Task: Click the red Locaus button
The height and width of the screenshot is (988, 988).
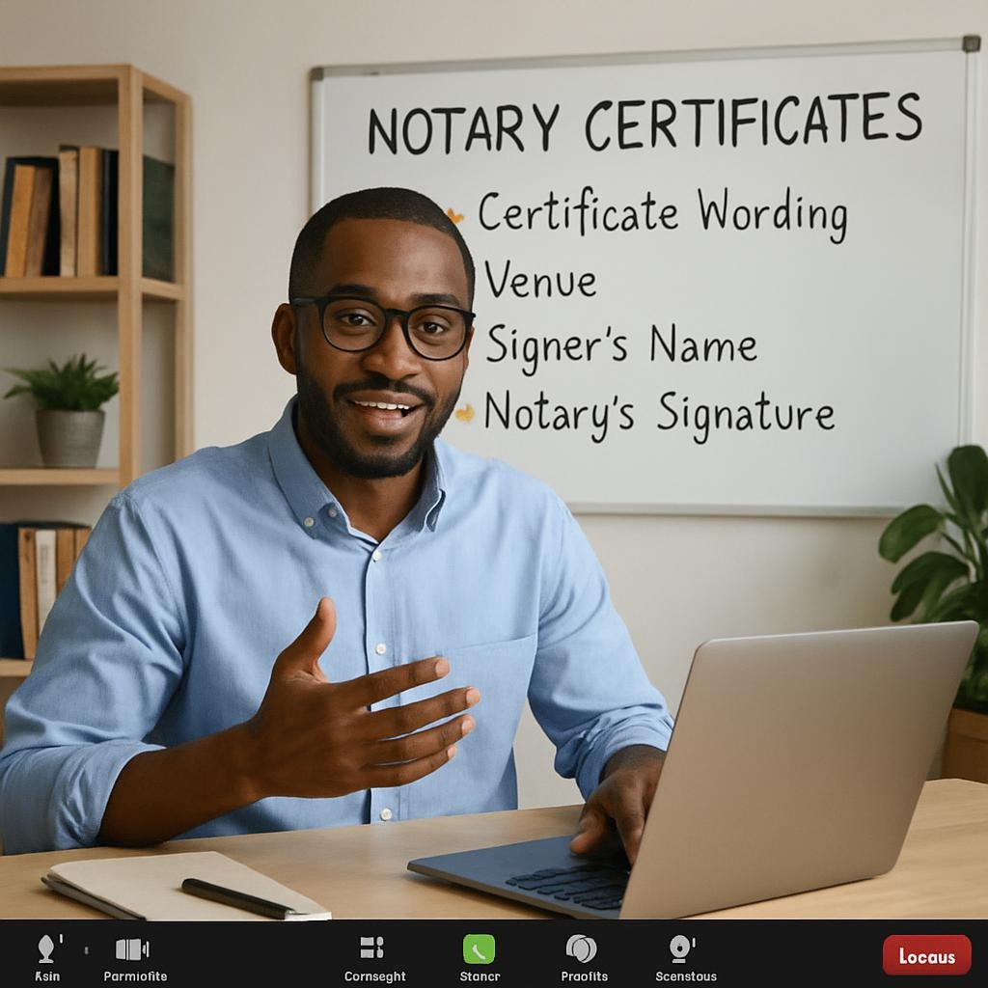Action: click(926, 955)
